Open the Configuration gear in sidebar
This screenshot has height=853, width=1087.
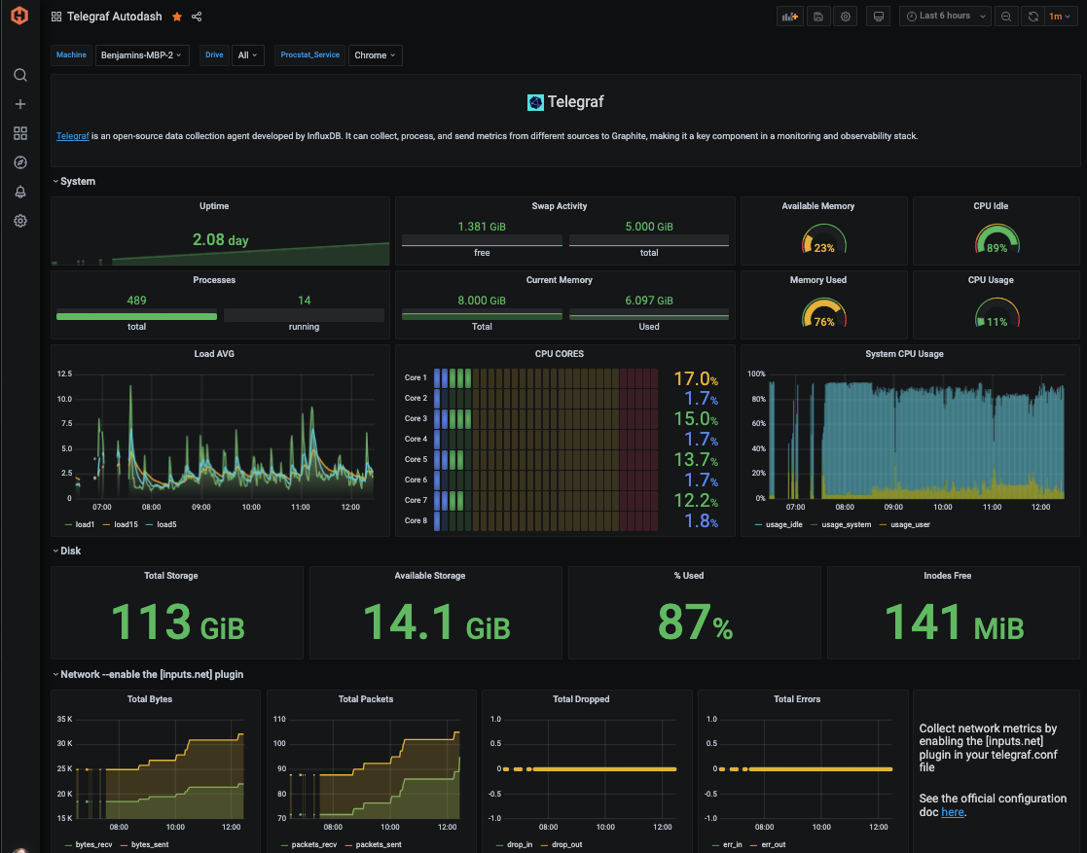click(x=20, y=221)
